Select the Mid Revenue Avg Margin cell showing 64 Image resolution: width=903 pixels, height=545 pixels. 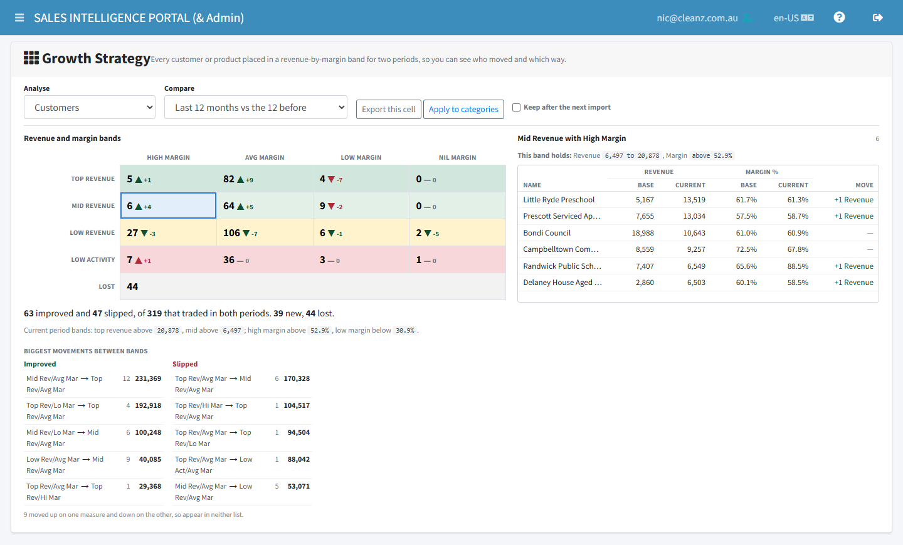(x=265, y=205)
